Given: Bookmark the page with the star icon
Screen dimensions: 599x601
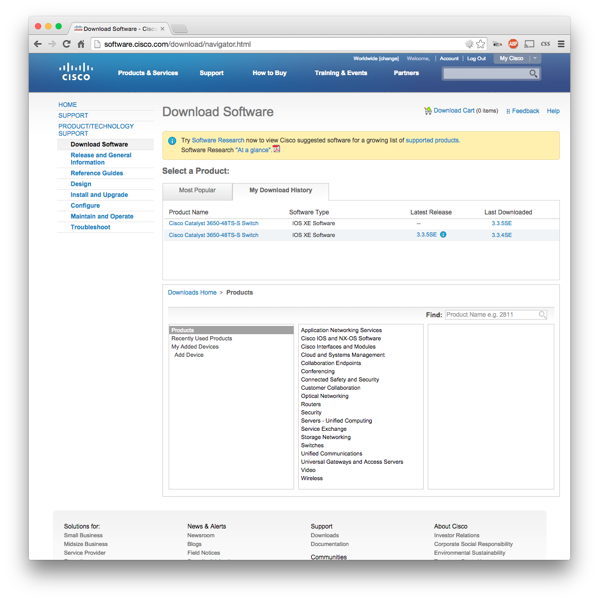Looking at the screenshot, I should point(481,44).
